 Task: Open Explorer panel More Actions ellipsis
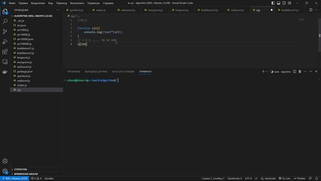pos(58,10)
